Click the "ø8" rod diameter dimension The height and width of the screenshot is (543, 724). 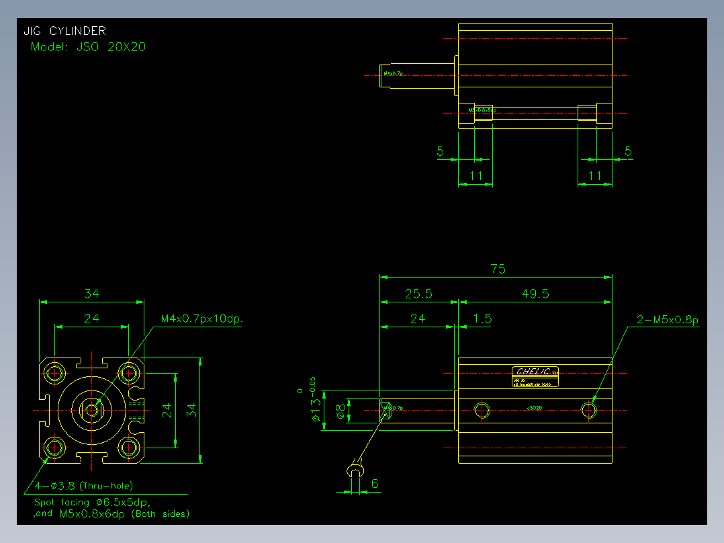point(341,411)
